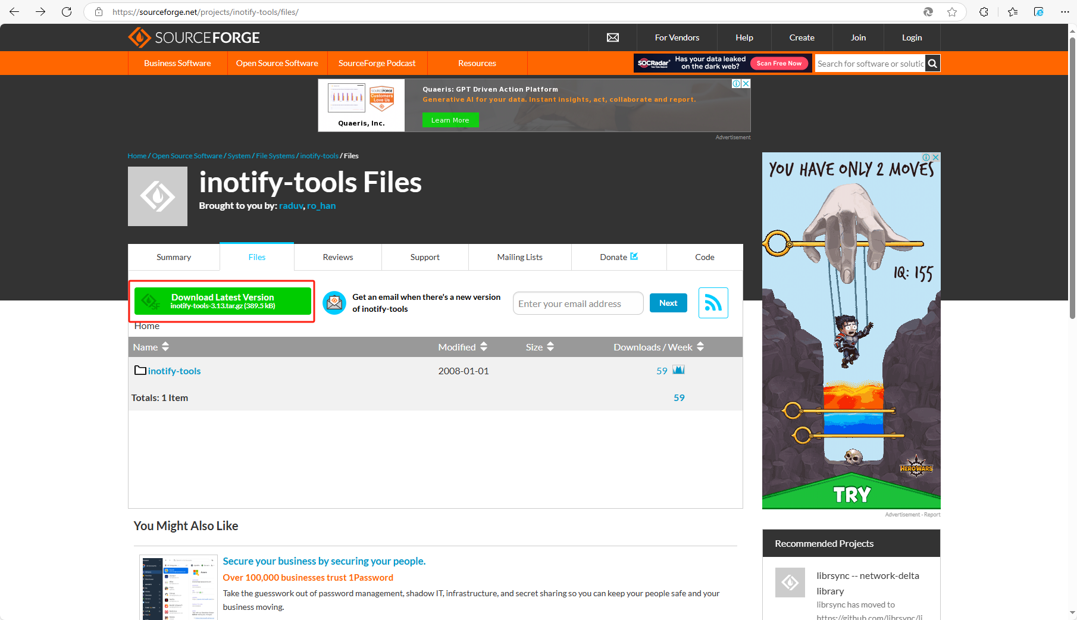1077x620 pixels.
Task: Open the envelope mail icon in the header
Action: pyautogui.click(x=613, y=37)
